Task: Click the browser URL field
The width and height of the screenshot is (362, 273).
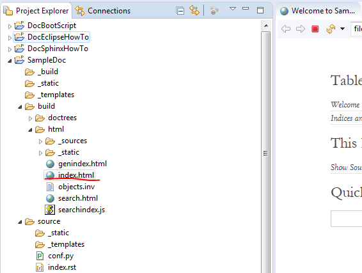Action: point(356,29)
